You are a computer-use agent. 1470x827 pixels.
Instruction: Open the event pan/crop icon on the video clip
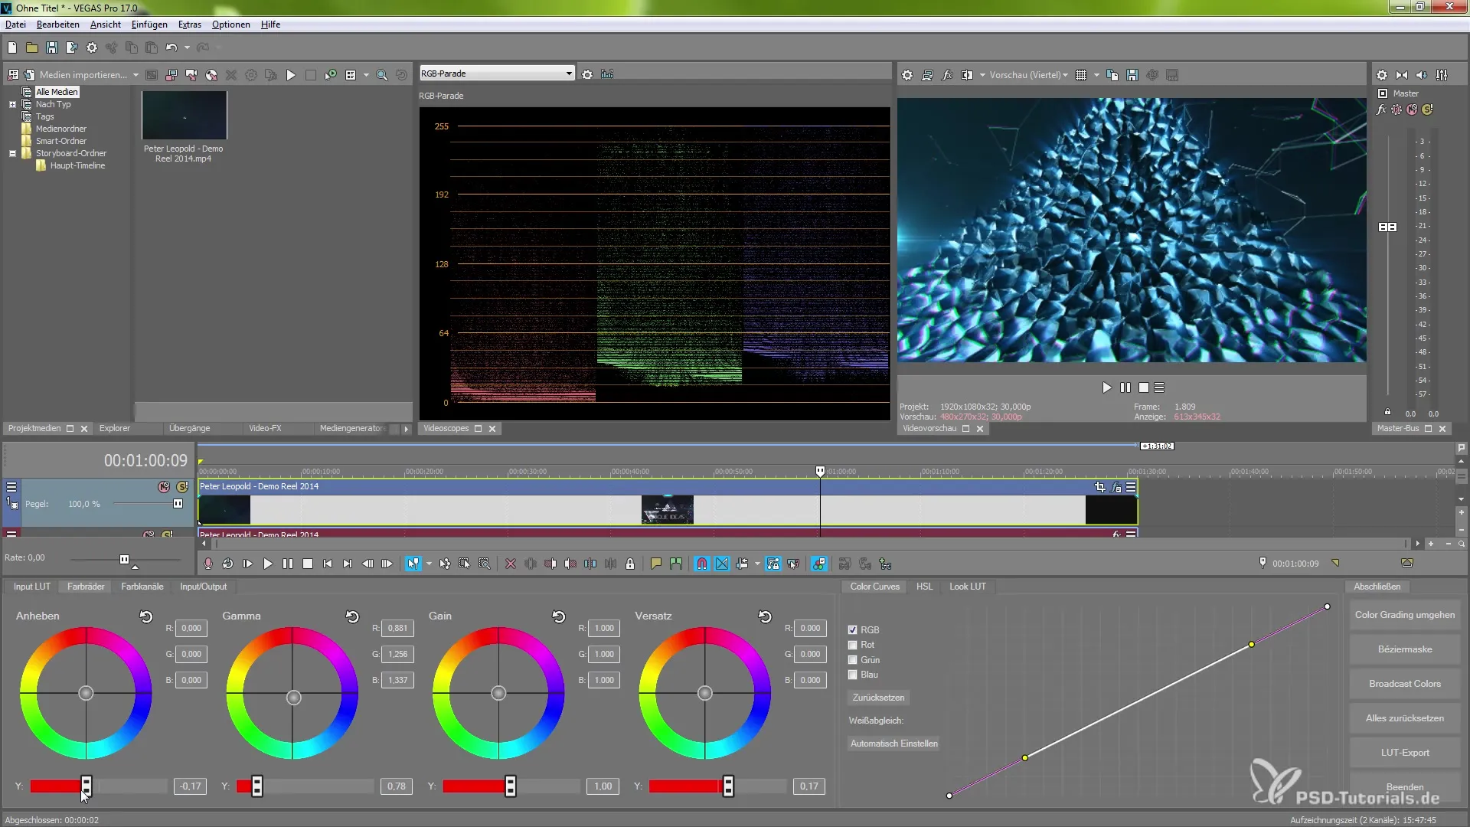click(x=1100, y=487)
